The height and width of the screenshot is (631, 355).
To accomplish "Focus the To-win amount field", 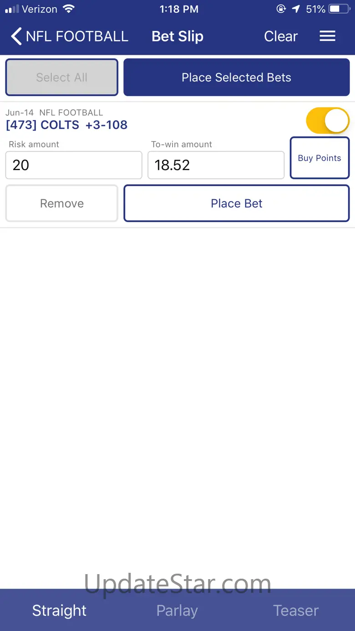I will click(216, 165).
